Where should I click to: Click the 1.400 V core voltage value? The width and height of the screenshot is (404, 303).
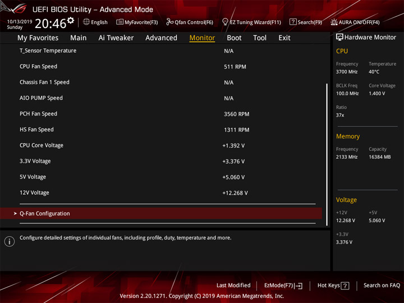coord(377,94)
